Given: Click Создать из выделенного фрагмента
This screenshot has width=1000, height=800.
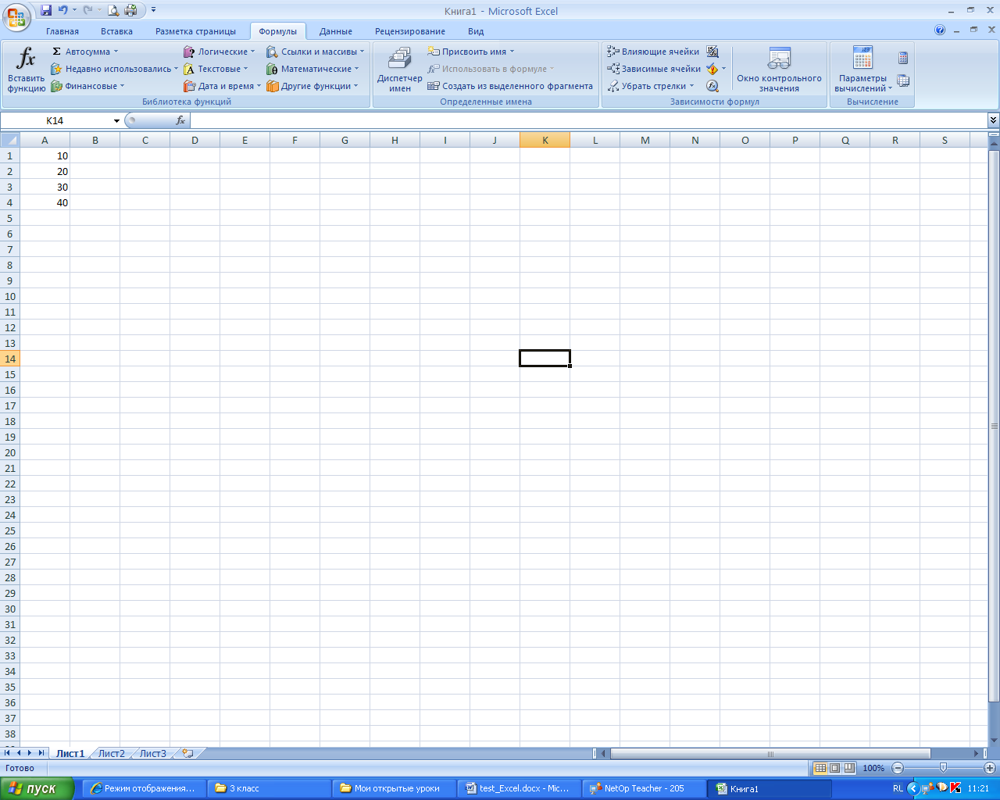Looking at the screenshot, I should pyautogui.click(x=510, y=86).
